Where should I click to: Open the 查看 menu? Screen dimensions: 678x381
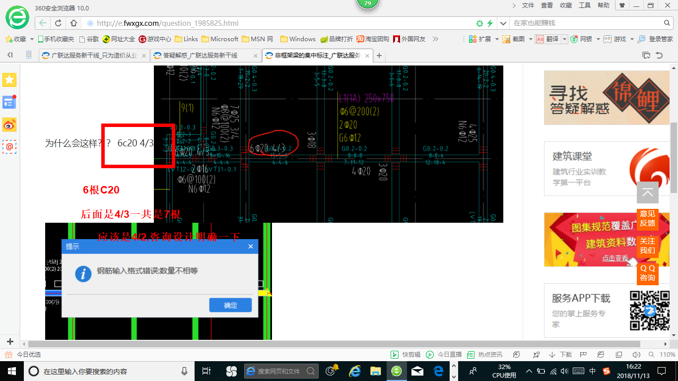point(547,5)
